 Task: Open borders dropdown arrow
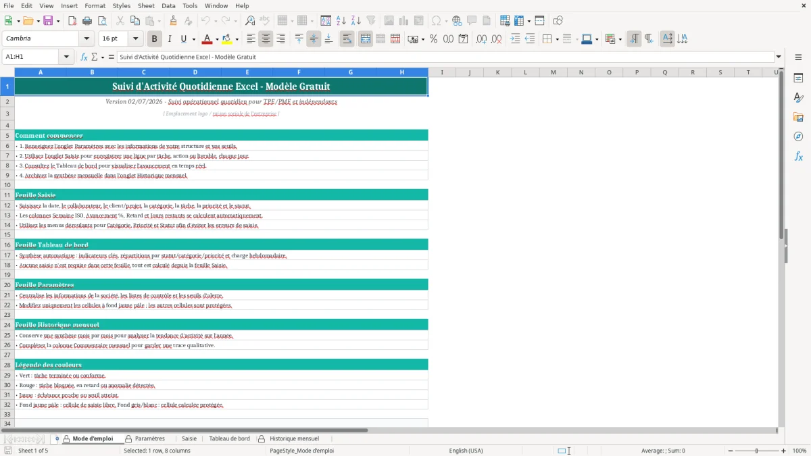558,39
